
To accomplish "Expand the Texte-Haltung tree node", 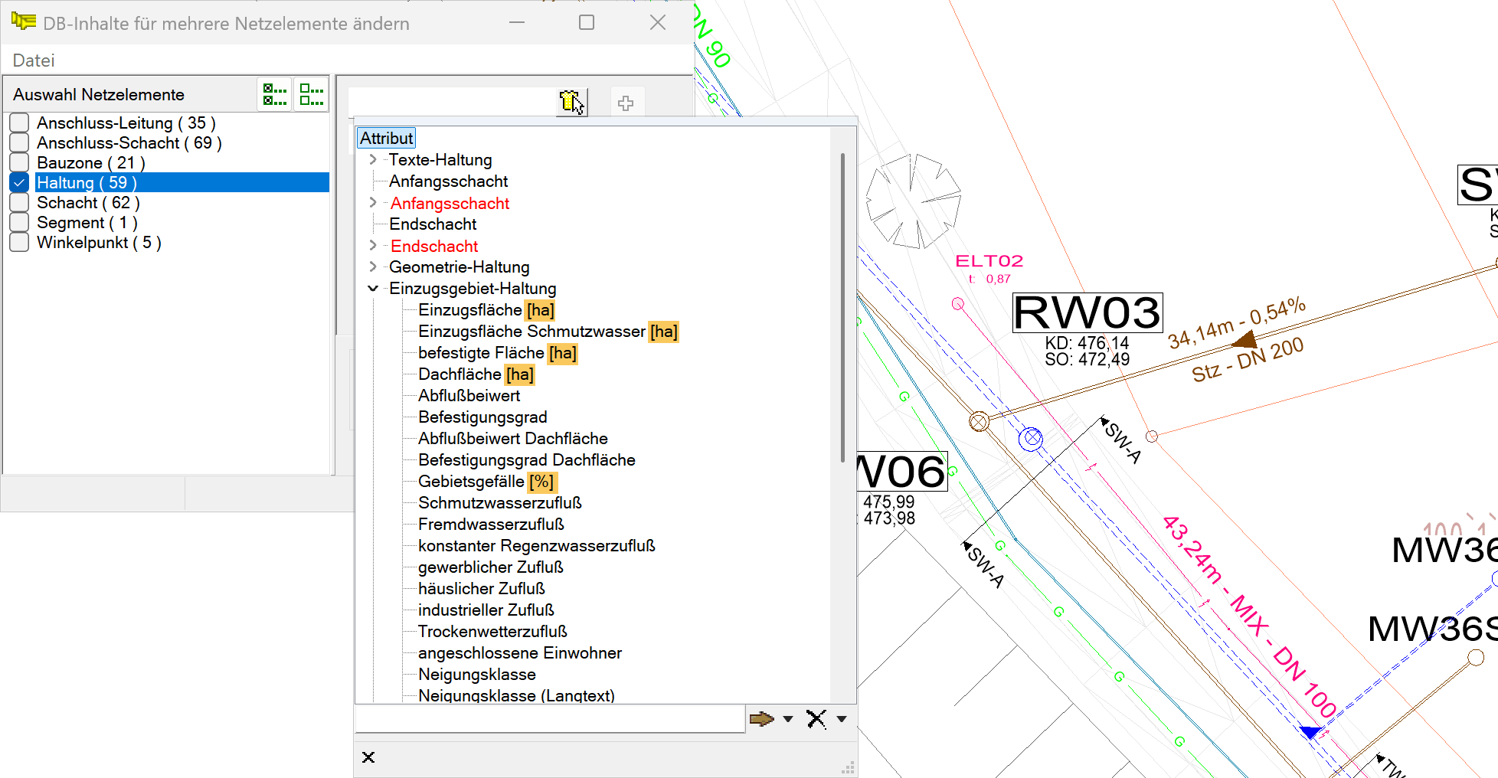I will click(x=373, y=160).
